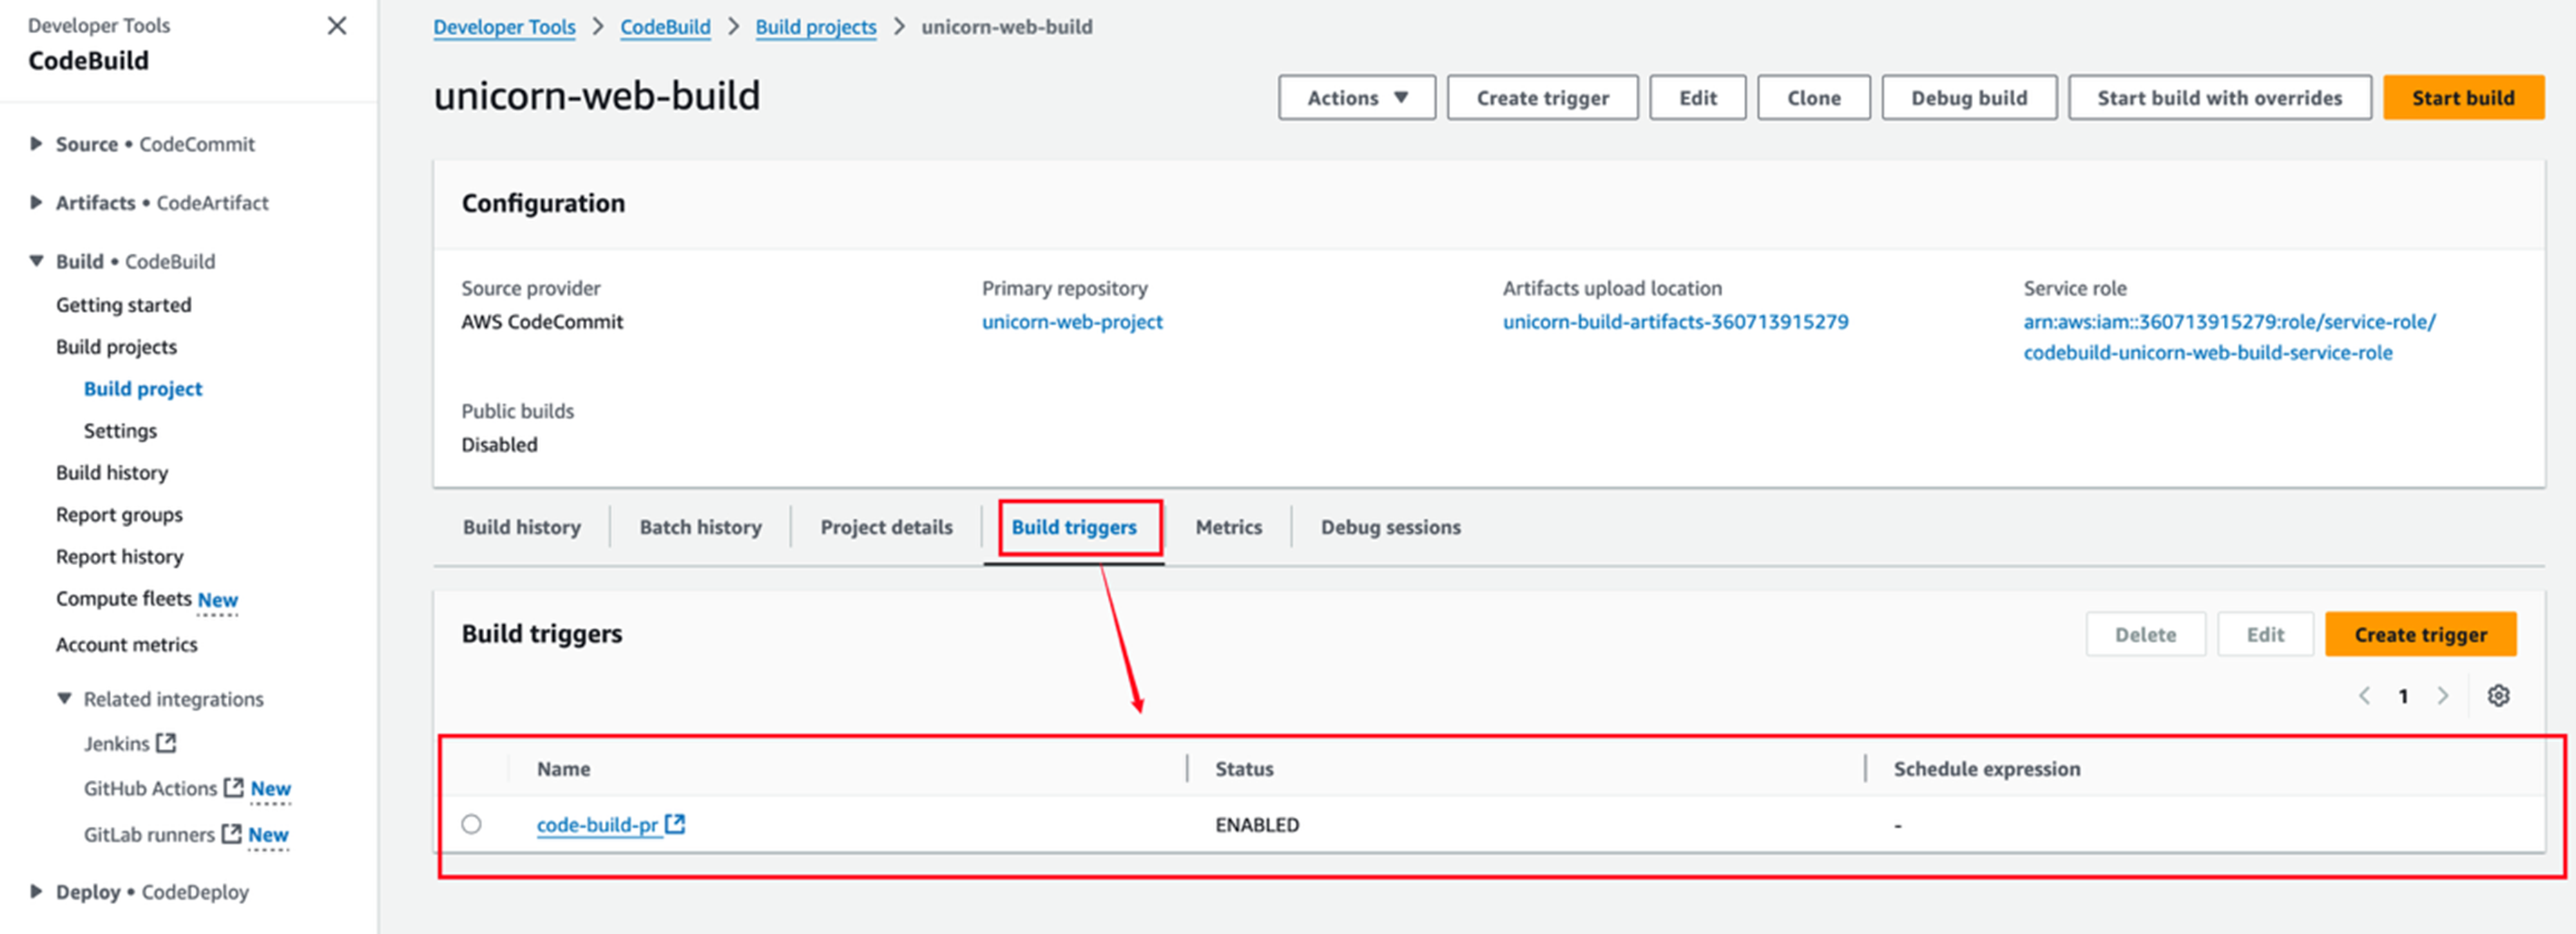This screenshot has width=2576, height=934.
Task: Collapse the Build CodeBuild section
Action: coord(36,261)
